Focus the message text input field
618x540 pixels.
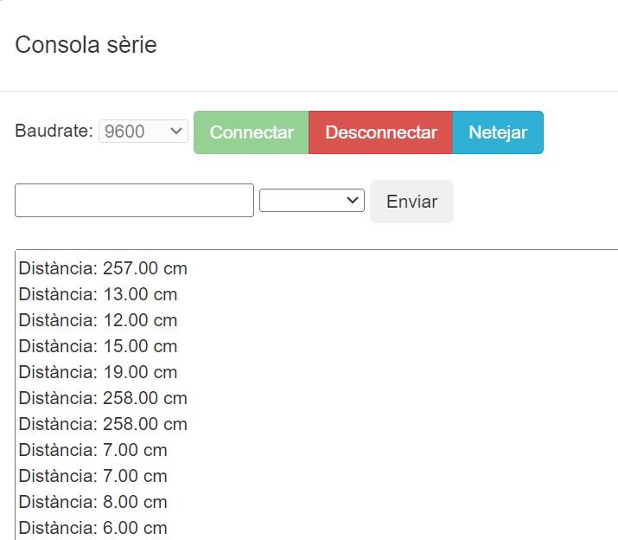(134, 201)
